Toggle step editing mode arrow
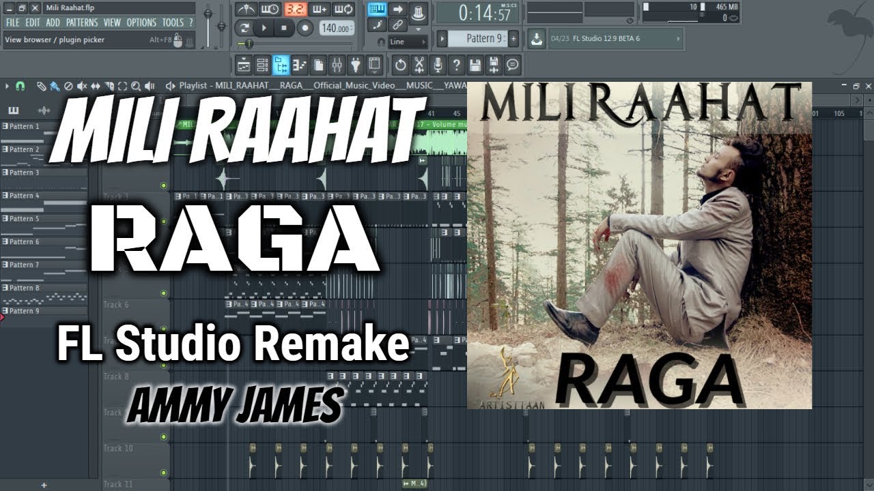The image size is (874, 491). [x=398, y=9]
